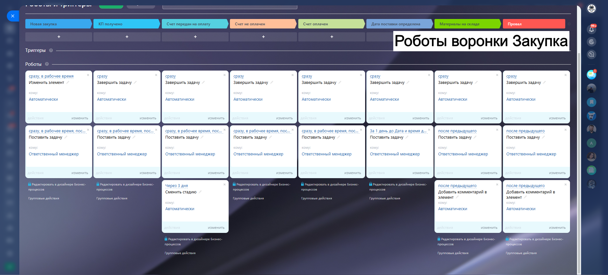Open help icon next to Роботы

[x=47, y=64]
